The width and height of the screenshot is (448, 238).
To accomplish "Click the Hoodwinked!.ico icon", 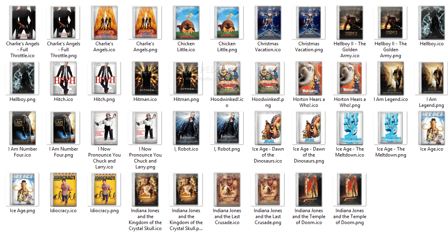I will click(x=227, y=78).
